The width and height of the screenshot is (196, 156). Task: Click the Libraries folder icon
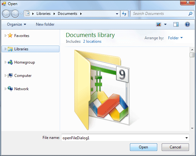(x=10, y=49)
